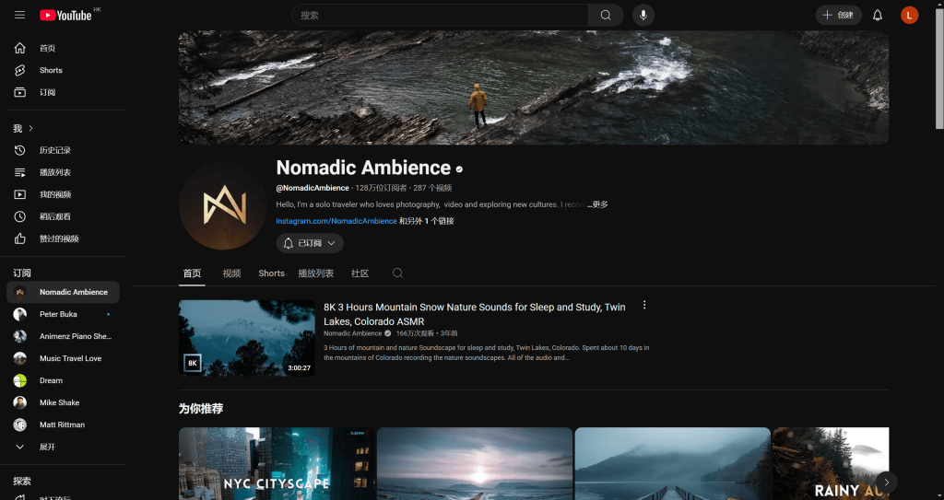Open account avatar menu
Image resolution: width=944 pixels, height=500 pixels.
click(909, 15)
